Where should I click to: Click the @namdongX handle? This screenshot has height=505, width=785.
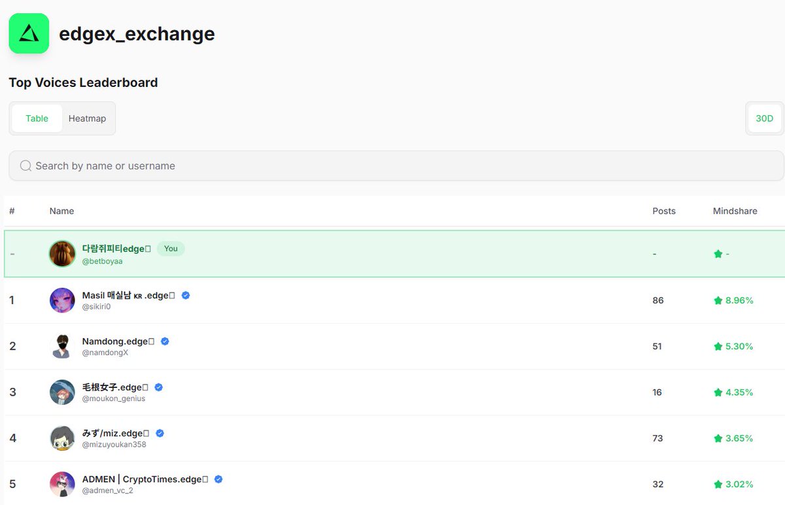[105, 353]
